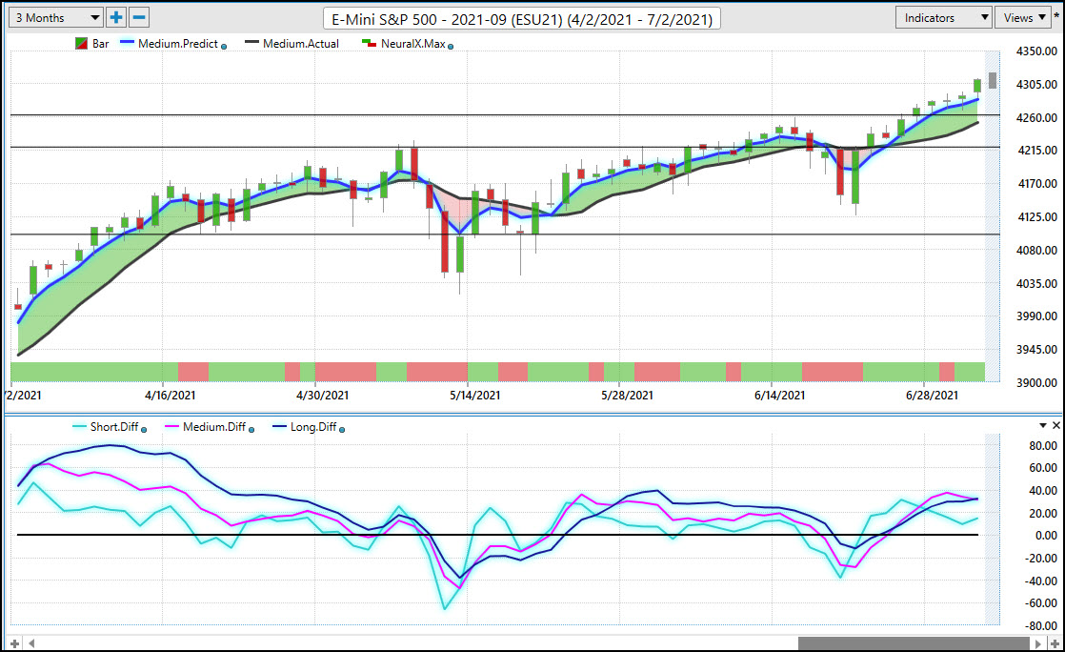Click the black Medium.Actual line swatch
Viewport: 1065px width, 652px height.
[x=252, y=43]
